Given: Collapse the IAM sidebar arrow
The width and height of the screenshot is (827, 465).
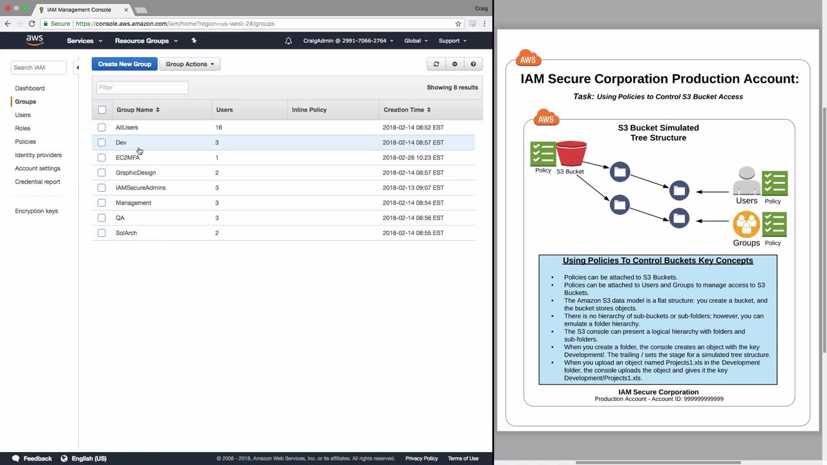Looking at the screenshot, I should [77, 67].
